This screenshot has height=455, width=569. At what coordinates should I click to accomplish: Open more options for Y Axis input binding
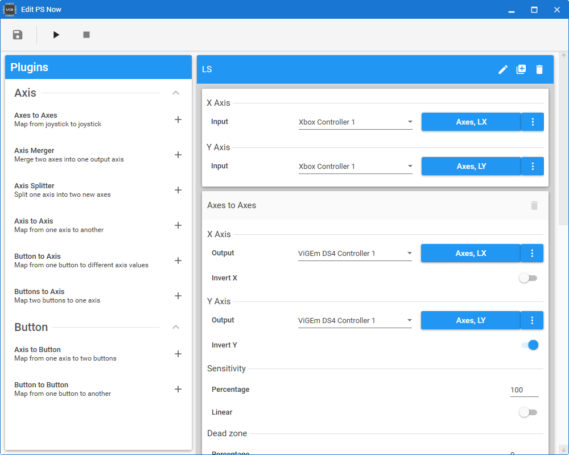(533, 166)
